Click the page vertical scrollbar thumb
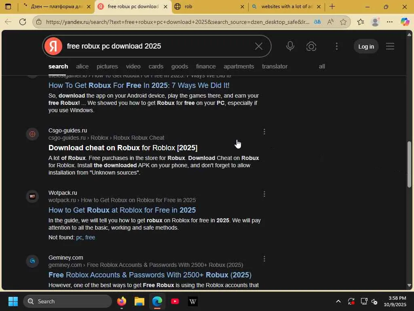Image resolution: width=414 pixels, height=311 pixels. (x=409, y=164)
